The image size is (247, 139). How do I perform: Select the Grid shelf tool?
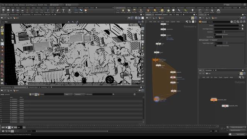(22, 11)
